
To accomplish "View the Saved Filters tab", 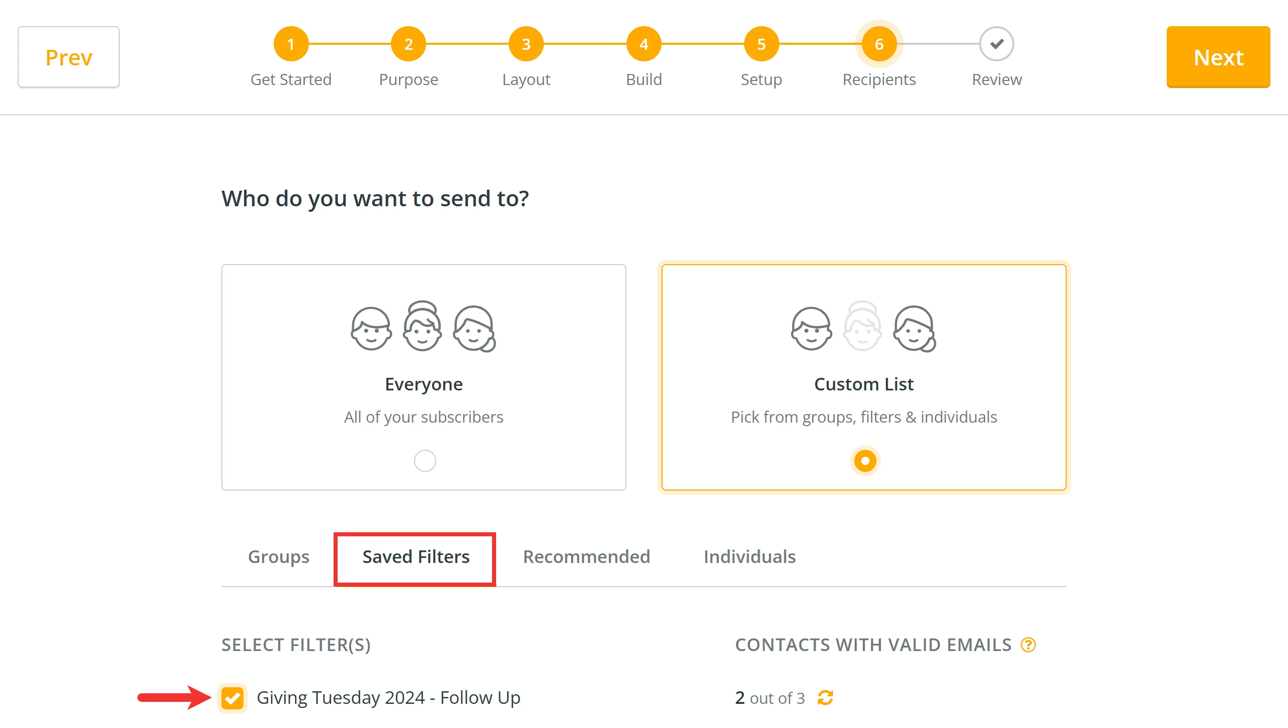I will coord(415,557).
